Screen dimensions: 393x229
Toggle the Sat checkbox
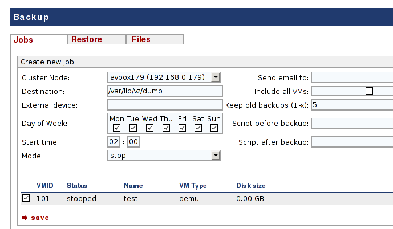[x=198, y=128]
